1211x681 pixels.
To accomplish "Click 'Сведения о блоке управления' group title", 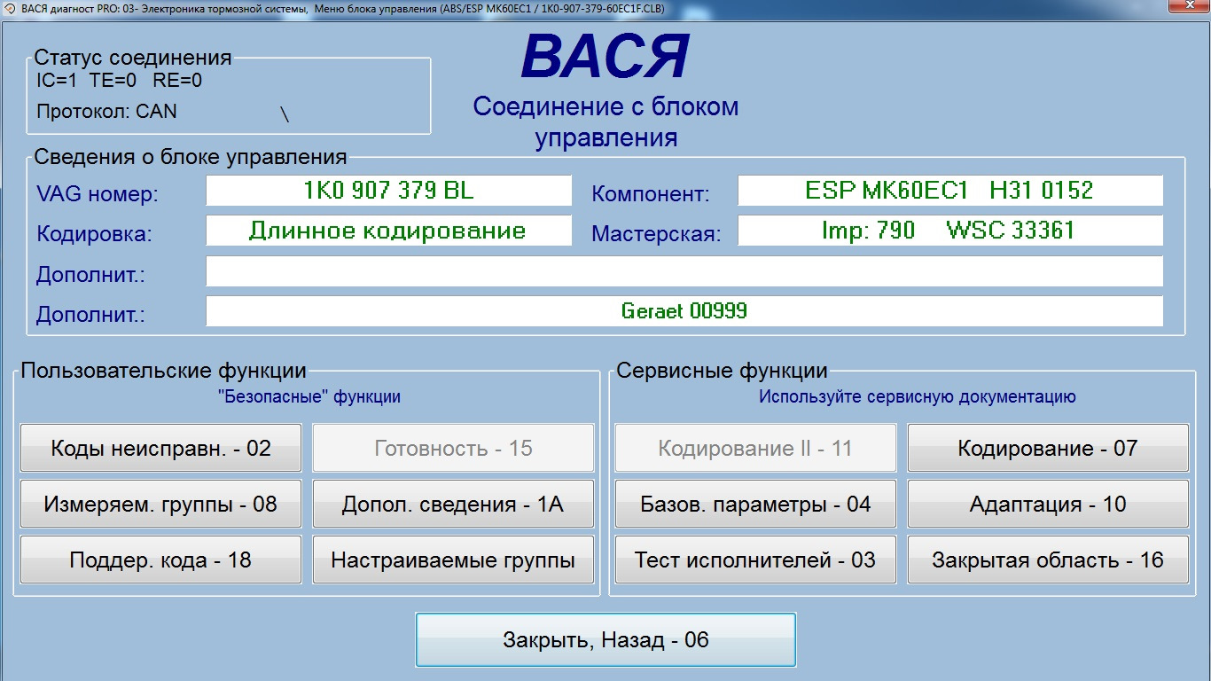I will [191, 158].
